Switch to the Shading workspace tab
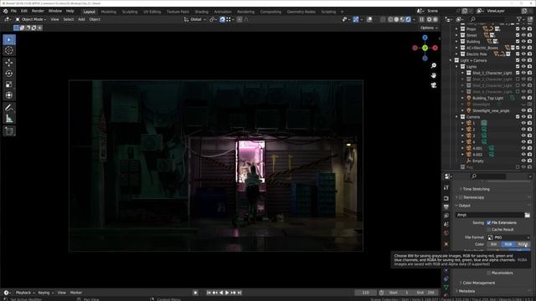536x301 pixels. click(x=201, y=12)
